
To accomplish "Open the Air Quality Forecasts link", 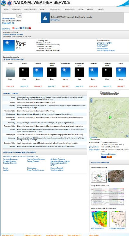I will click(58, 159).
